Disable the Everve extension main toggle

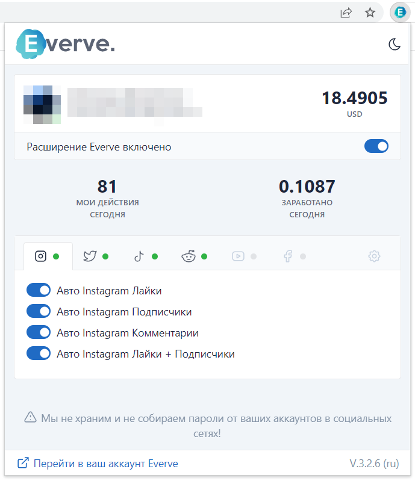[376, 146]
